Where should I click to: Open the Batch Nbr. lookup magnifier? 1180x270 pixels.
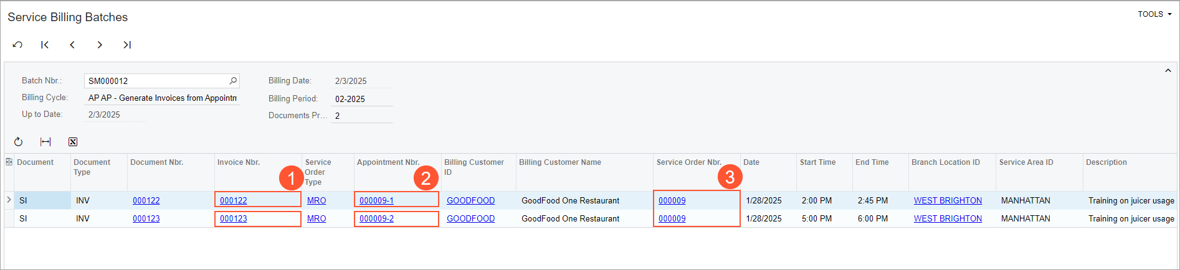233,81
